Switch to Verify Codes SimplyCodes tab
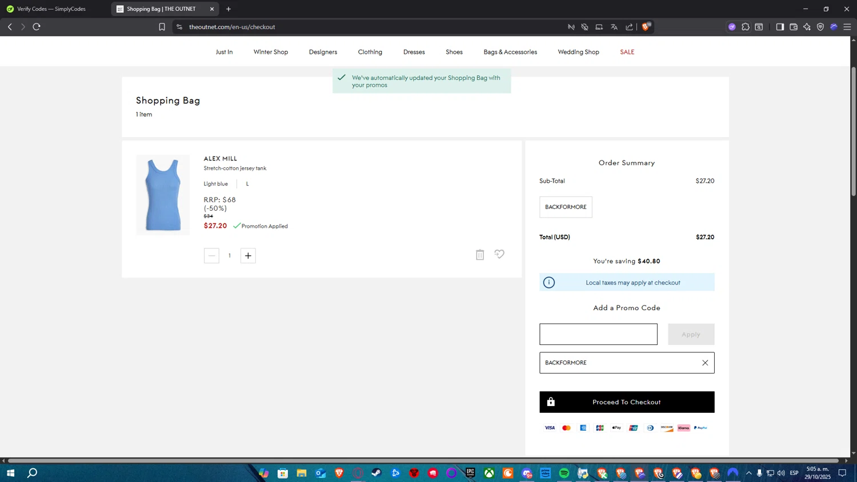Screen dimensions: 857x482 51,9
